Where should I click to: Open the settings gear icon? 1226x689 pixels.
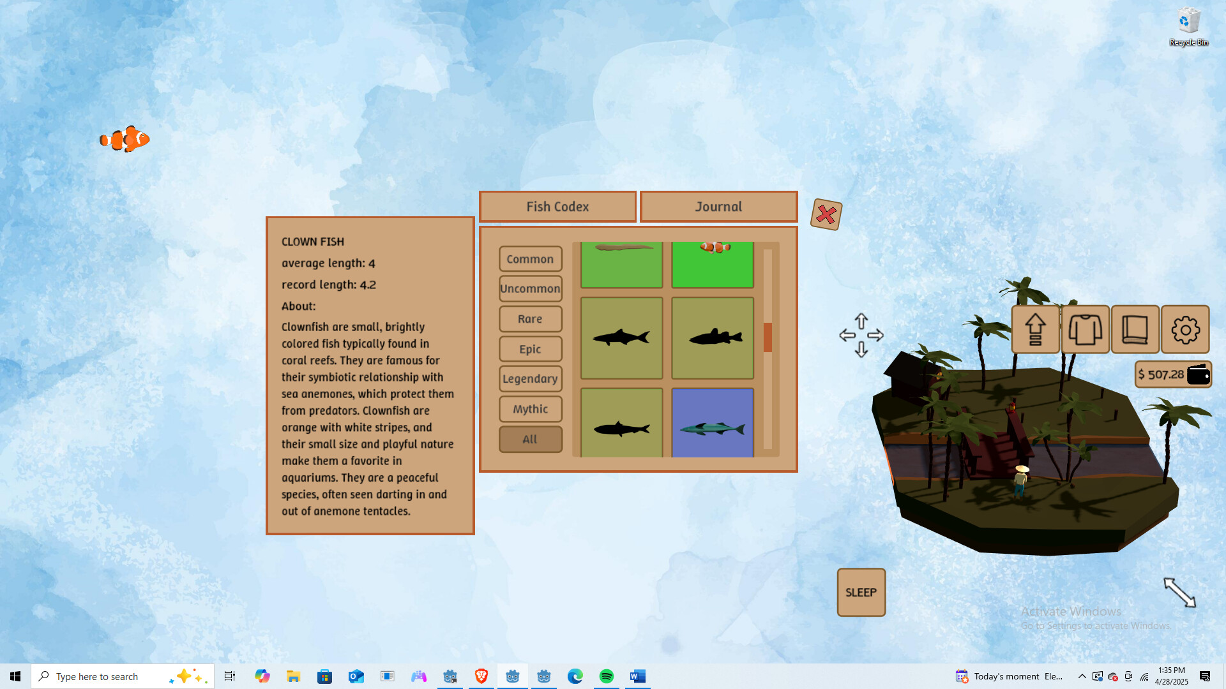pyautogui.click(x=1185, y=330)
